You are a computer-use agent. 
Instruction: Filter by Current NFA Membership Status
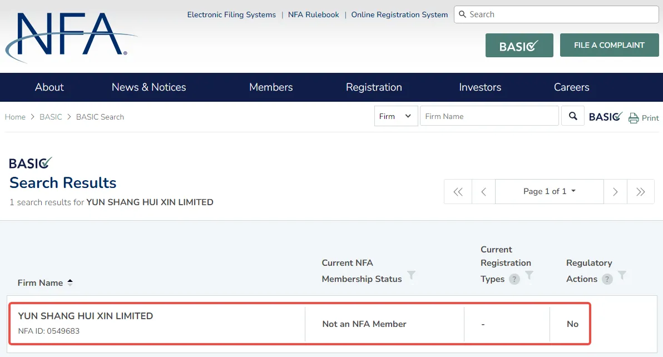pyautogui.click(x=411, y=276)
